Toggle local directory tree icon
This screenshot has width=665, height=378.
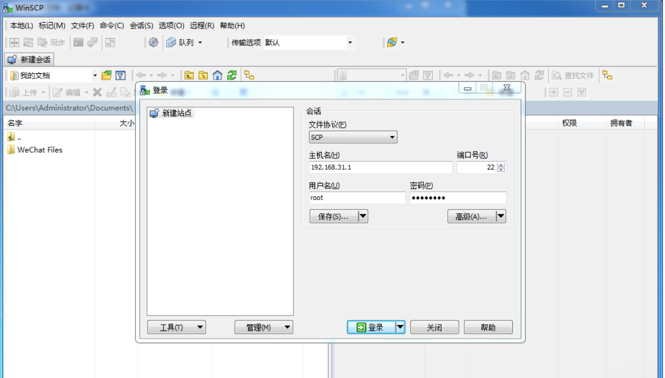(x=249, y=75)
